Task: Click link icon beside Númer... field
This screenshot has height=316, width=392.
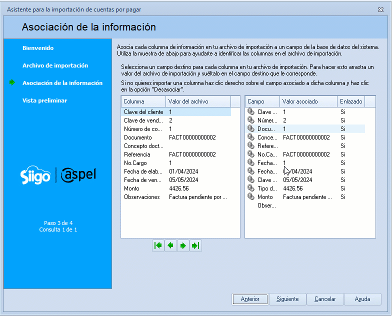Action: point(251,120)
